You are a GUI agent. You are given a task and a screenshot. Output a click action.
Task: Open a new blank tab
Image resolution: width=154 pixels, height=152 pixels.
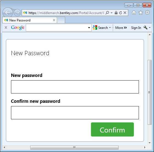pyautogui.click(x=61, y=20)
